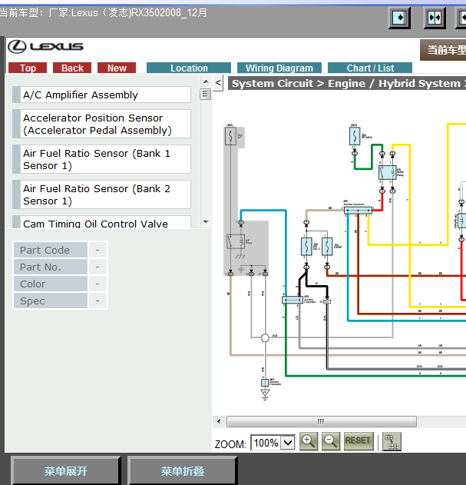This screenshot has height=485, width=466.
Task: Open the ZOOM 100% dropdown
Action: point(288,443)
